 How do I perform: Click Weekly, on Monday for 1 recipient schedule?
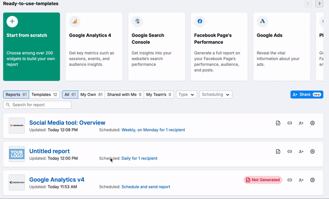(x=153, y=130)
